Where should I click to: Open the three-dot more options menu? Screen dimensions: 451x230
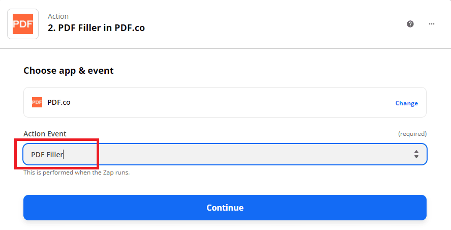pyautogui.click(x=432, y=24)
